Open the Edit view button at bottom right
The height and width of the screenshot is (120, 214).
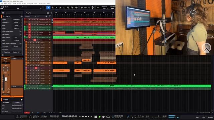pos(197,117)
